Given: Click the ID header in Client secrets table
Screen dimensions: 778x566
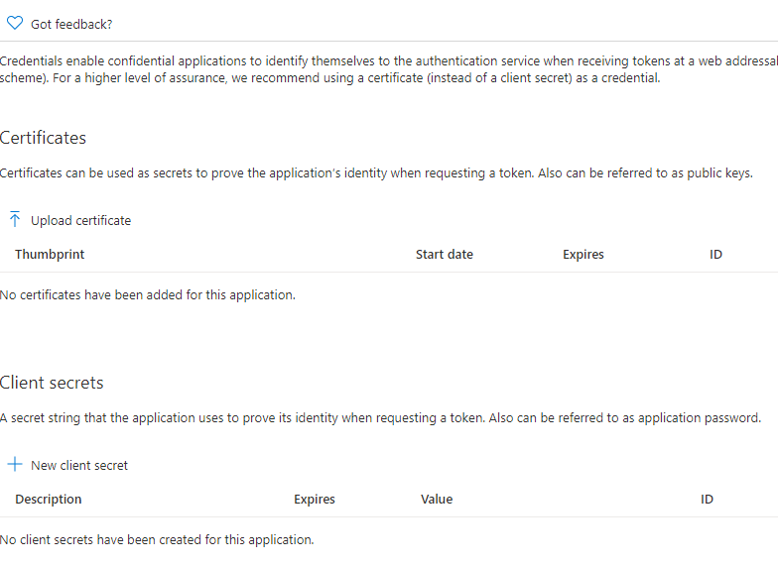Looking at the screenshot, I should tap(707, 500).
